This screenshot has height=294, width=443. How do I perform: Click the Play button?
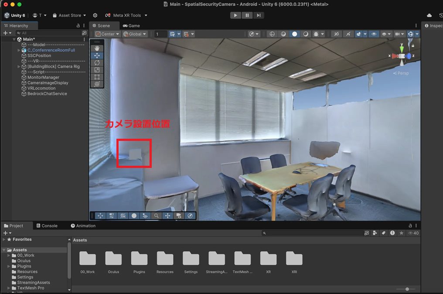235,15
